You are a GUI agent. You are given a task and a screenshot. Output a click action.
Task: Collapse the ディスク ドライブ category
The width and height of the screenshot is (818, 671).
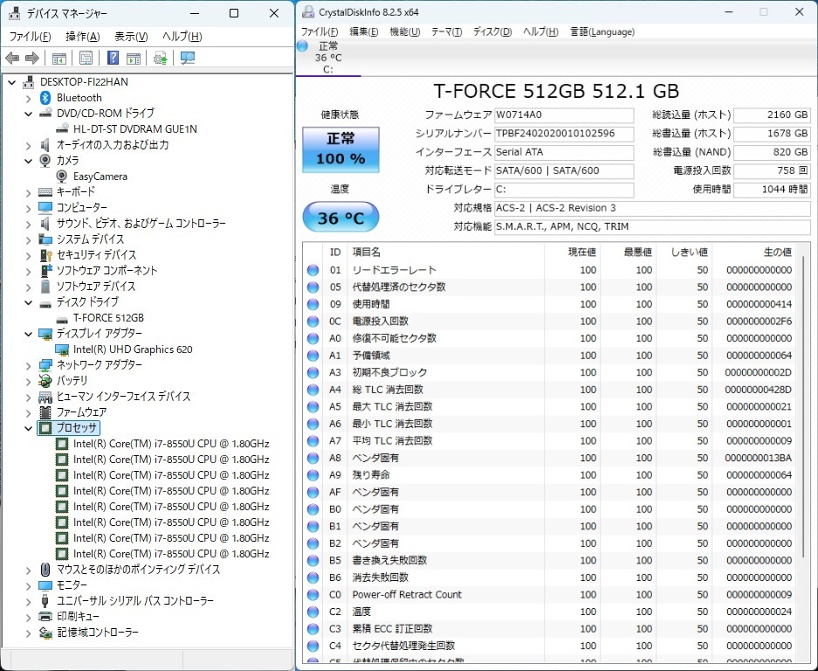[29, 302]
